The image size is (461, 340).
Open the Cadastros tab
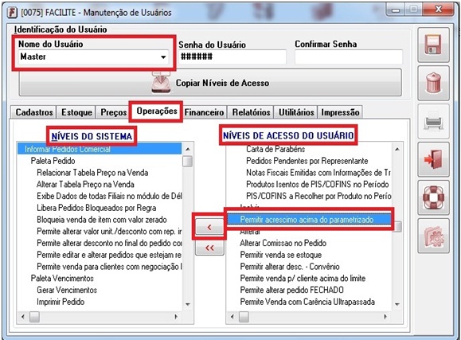point(33,112)
